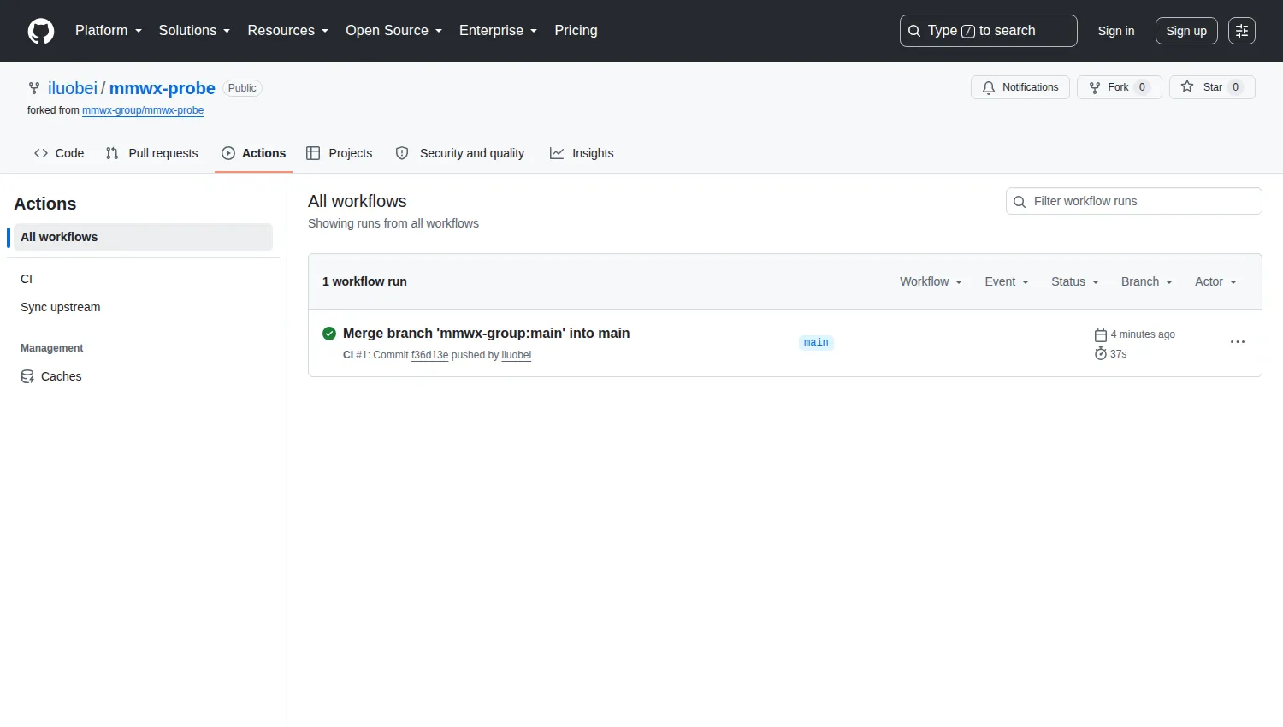Open the Branch filter dropdown
Viewport: 1283px width, 727px height.
(1147, 281)
